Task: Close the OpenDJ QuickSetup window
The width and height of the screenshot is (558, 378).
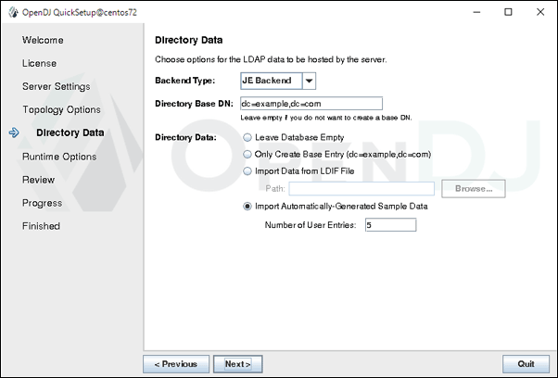Action: (x=540, y=12)
